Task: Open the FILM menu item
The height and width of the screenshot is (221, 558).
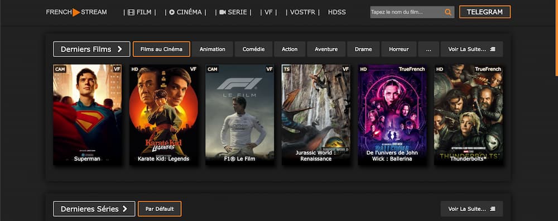Action: 139,12
